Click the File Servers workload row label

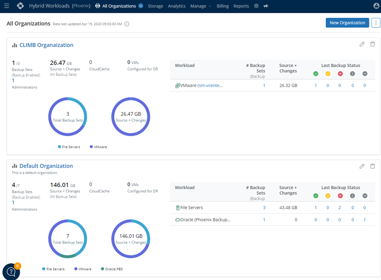(191, 208)
